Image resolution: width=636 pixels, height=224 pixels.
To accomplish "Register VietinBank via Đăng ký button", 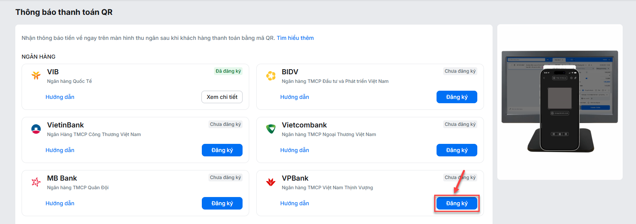I will pyautogui.click(x=222, y=150).
